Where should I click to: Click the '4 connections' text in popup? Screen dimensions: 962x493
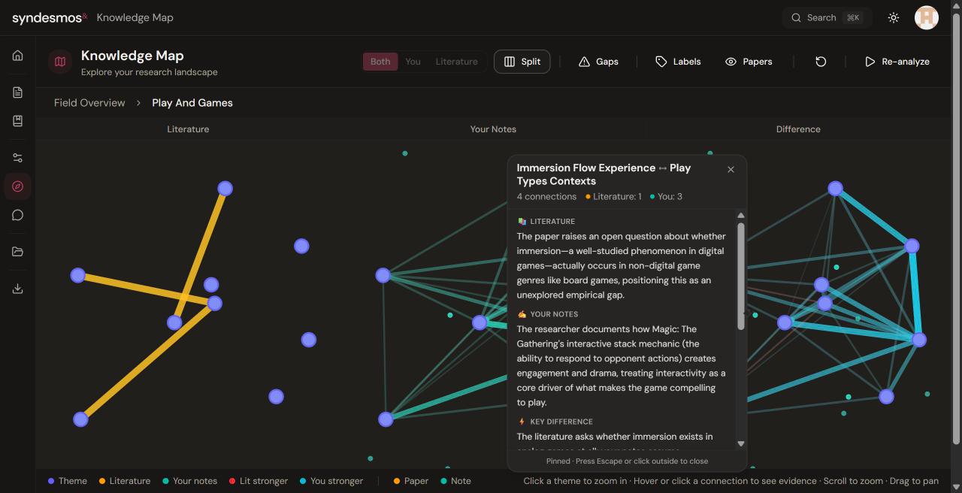(546, 196)
